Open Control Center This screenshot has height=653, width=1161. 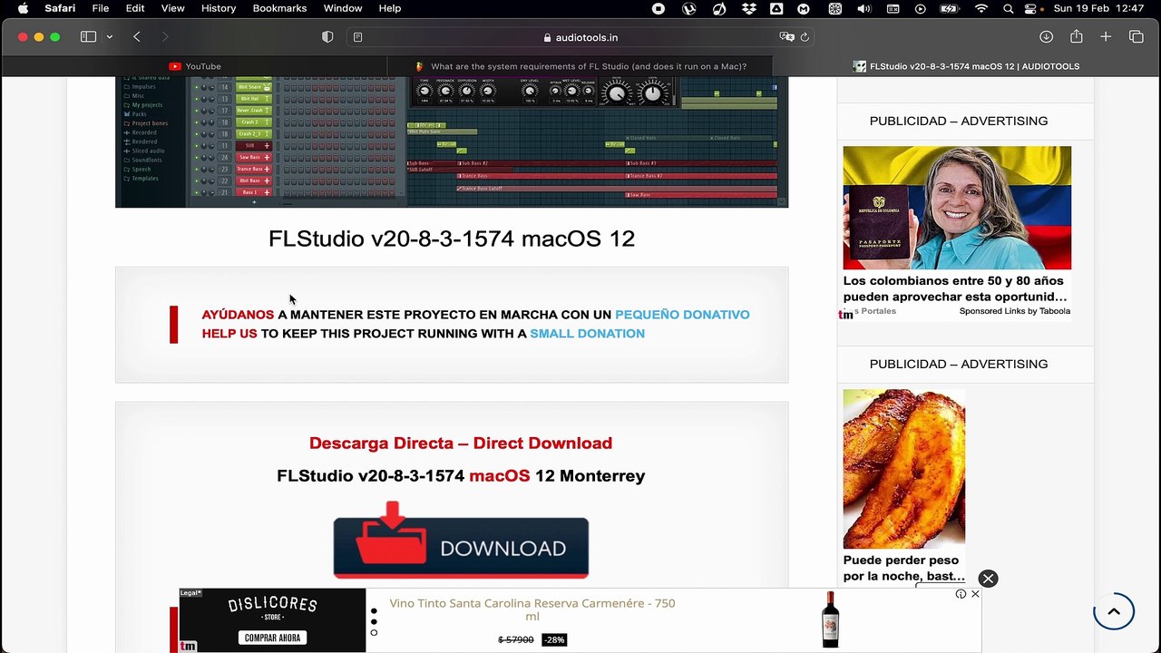pyautogui.click(x=1030, y=8)
